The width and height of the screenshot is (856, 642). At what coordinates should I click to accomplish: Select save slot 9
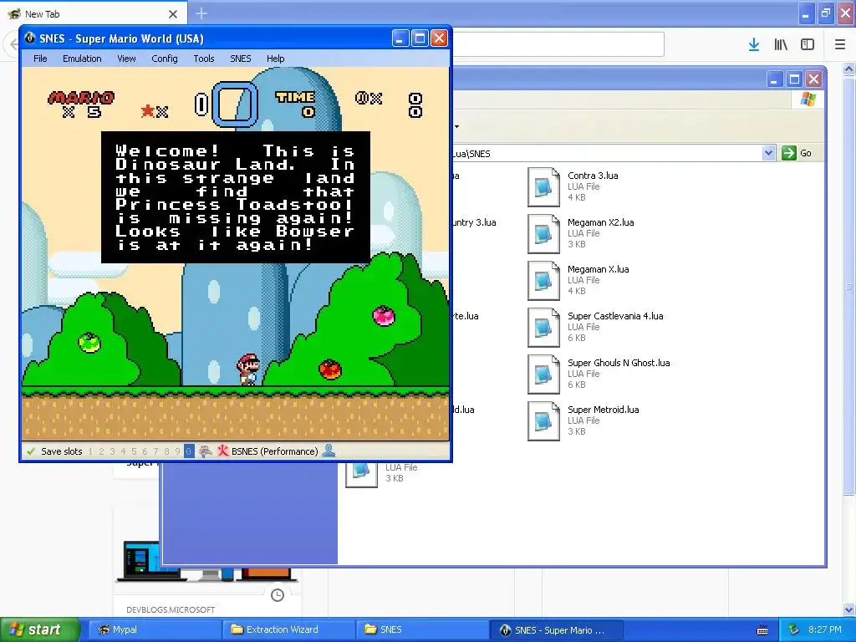[177, 451]
